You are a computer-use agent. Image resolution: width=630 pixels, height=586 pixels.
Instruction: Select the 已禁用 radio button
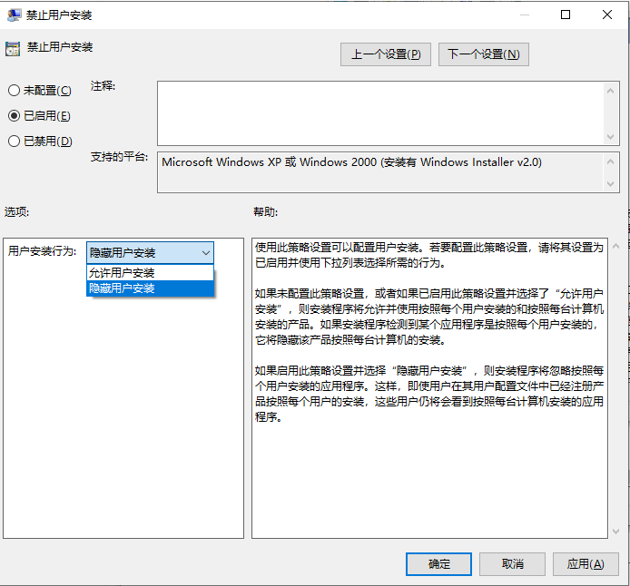coord(14,142)
